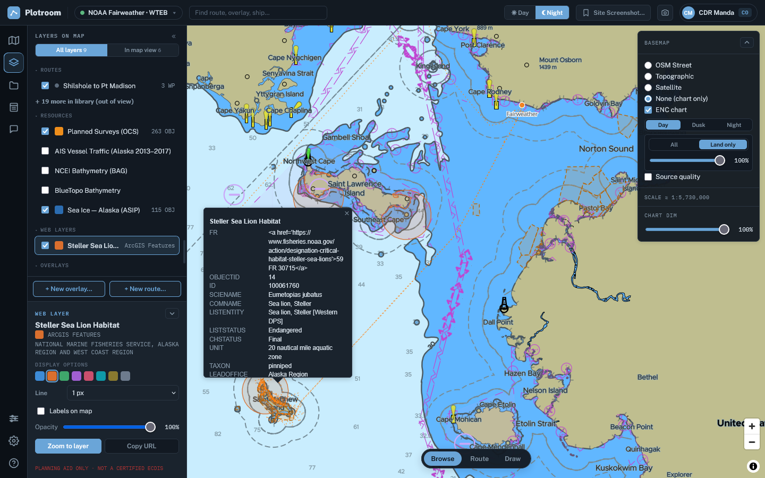Open the map view sidebar icon
765x478 pixels.
(14, 40)
